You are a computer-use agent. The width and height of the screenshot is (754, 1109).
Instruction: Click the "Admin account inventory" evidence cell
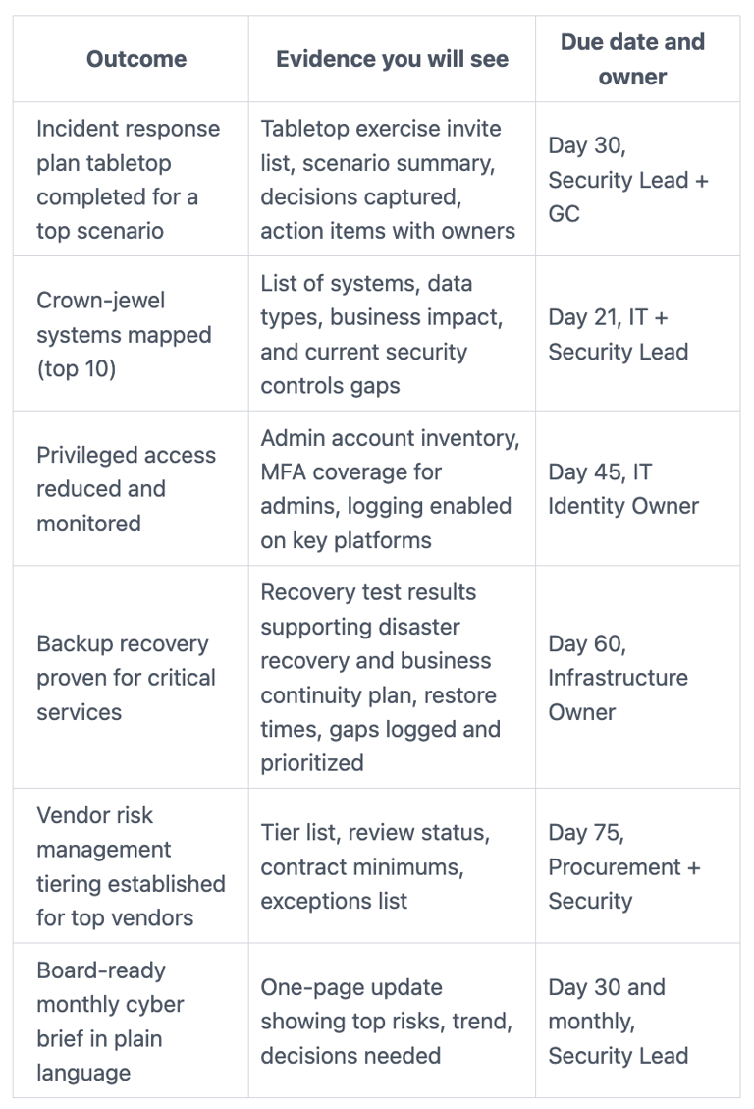coord(390,489)
